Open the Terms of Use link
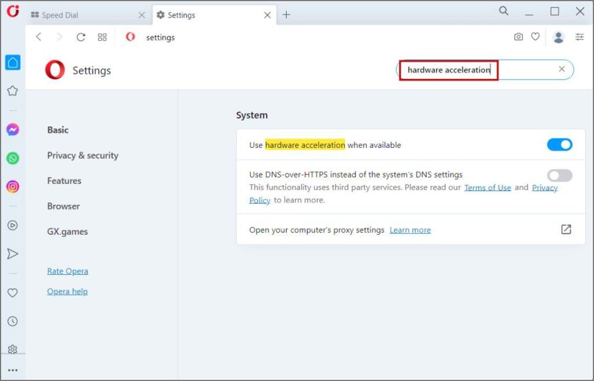 click(x=487, y=187)
